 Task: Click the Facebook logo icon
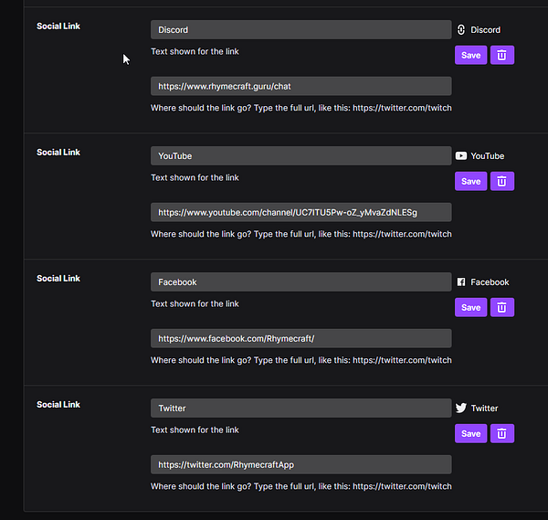[461, 282]
